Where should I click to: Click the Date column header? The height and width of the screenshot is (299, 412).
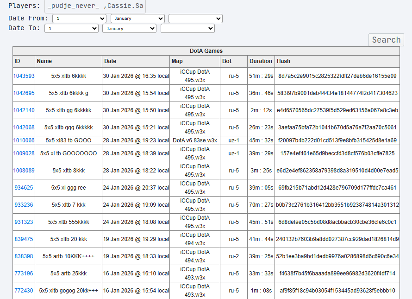[x=136, y=61]
